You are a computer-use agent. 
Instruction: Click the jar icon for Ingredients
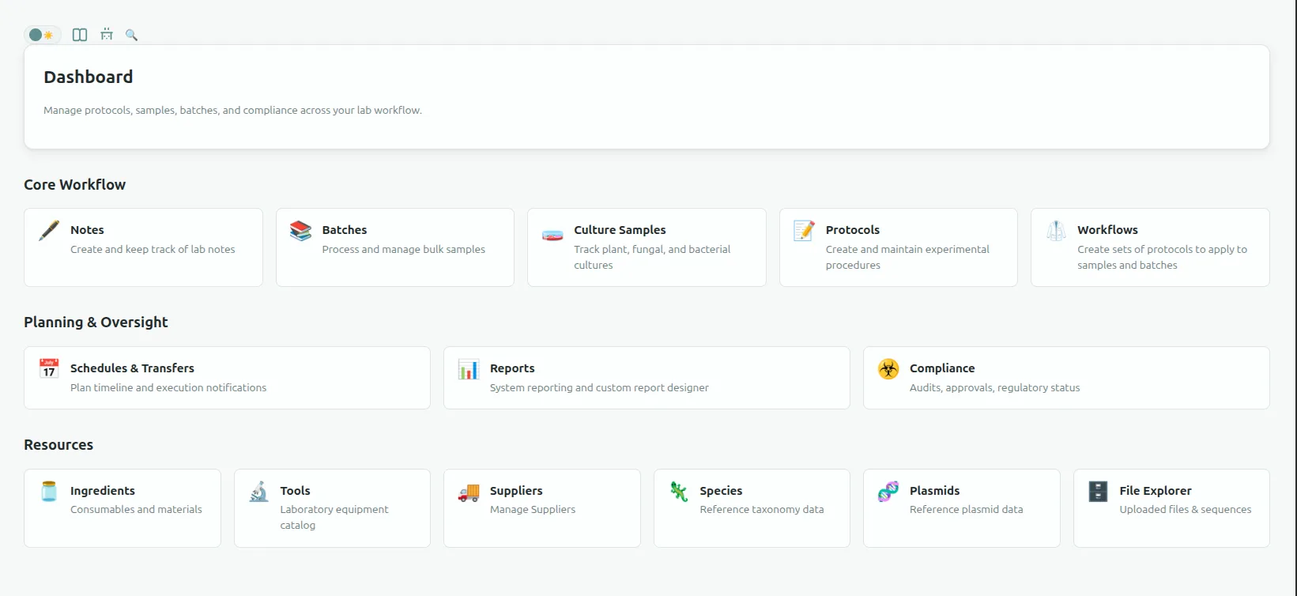pos(49,492)
